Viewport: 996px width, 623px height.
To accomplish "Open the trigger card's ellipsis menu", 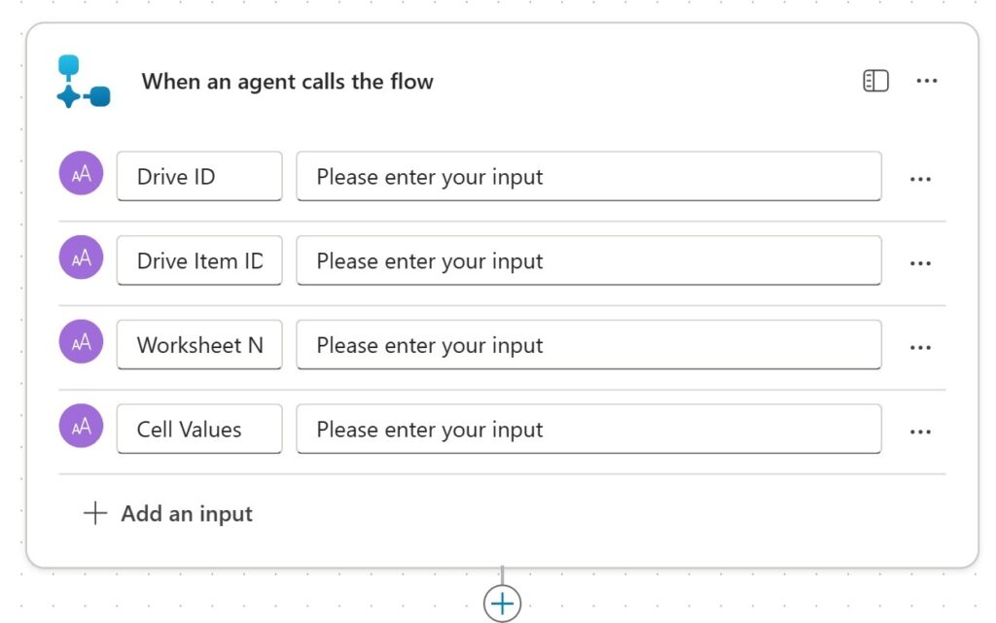I will coord(927,81).
